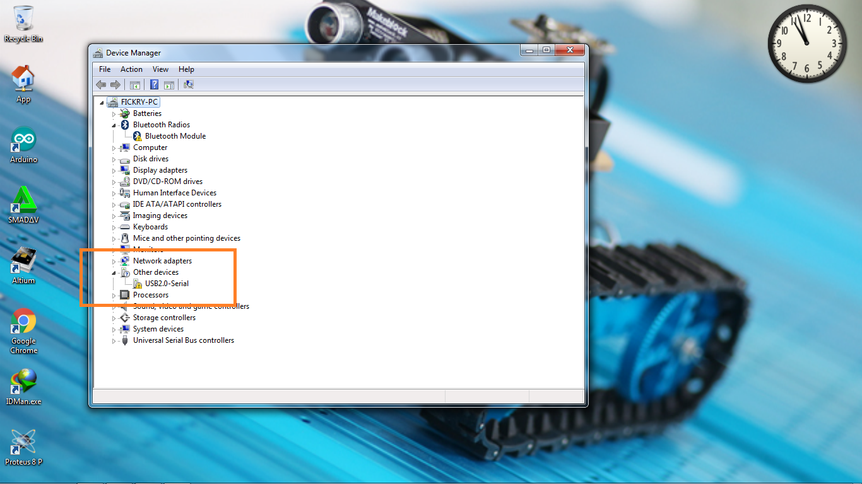This screenshot has height=484, width=862.
Task: Click the Forward navigation arrow icon
Action: pos(115,84)
